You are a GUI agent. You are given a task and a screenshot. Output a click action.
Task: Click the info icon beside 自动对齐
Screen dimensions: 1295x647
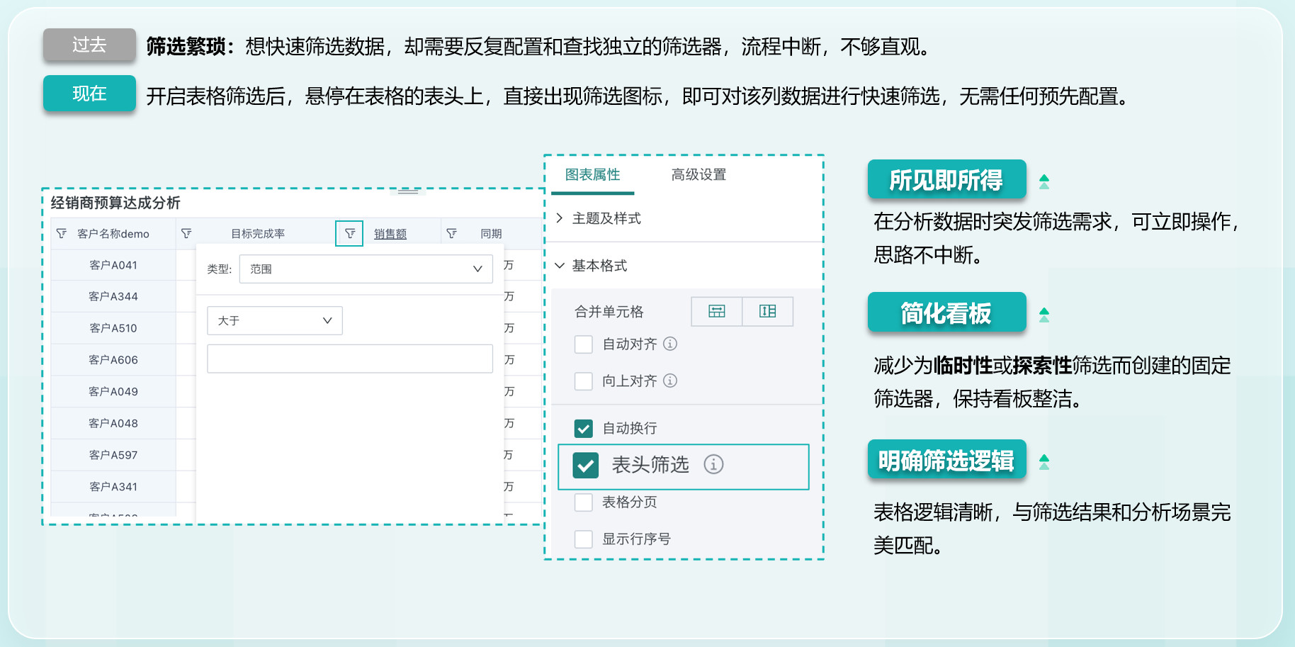pos(670,344)
